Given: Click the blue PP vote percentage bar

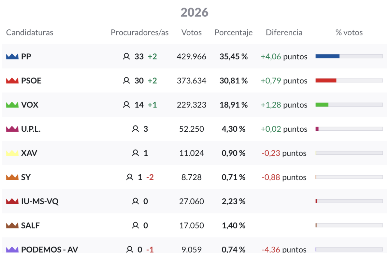Looking at the screenshot, I should tap(327, 56).
